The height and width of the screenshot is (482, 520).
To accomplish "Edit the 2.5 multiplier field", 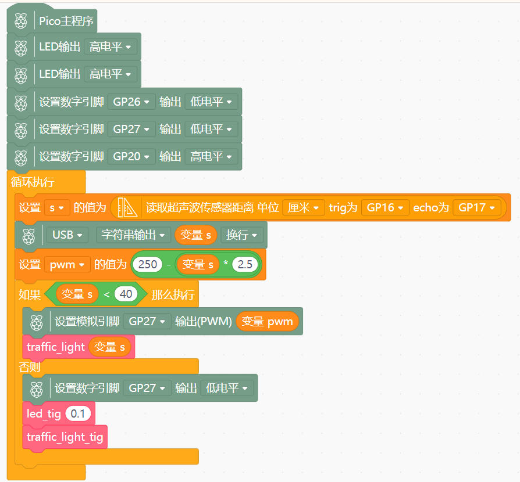I will click(245, 264).
